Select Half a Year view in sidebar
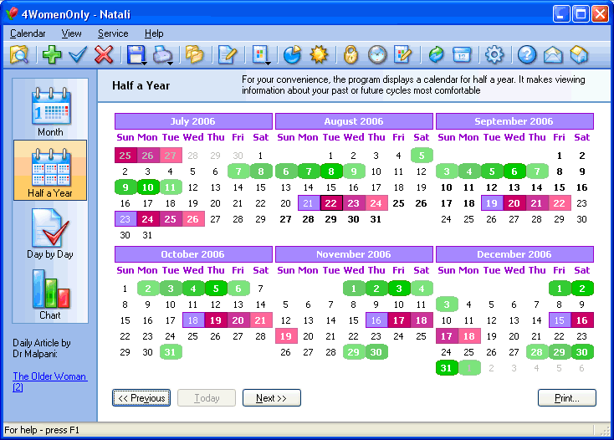This screenshot has height=440, width=614. (50, 171)
